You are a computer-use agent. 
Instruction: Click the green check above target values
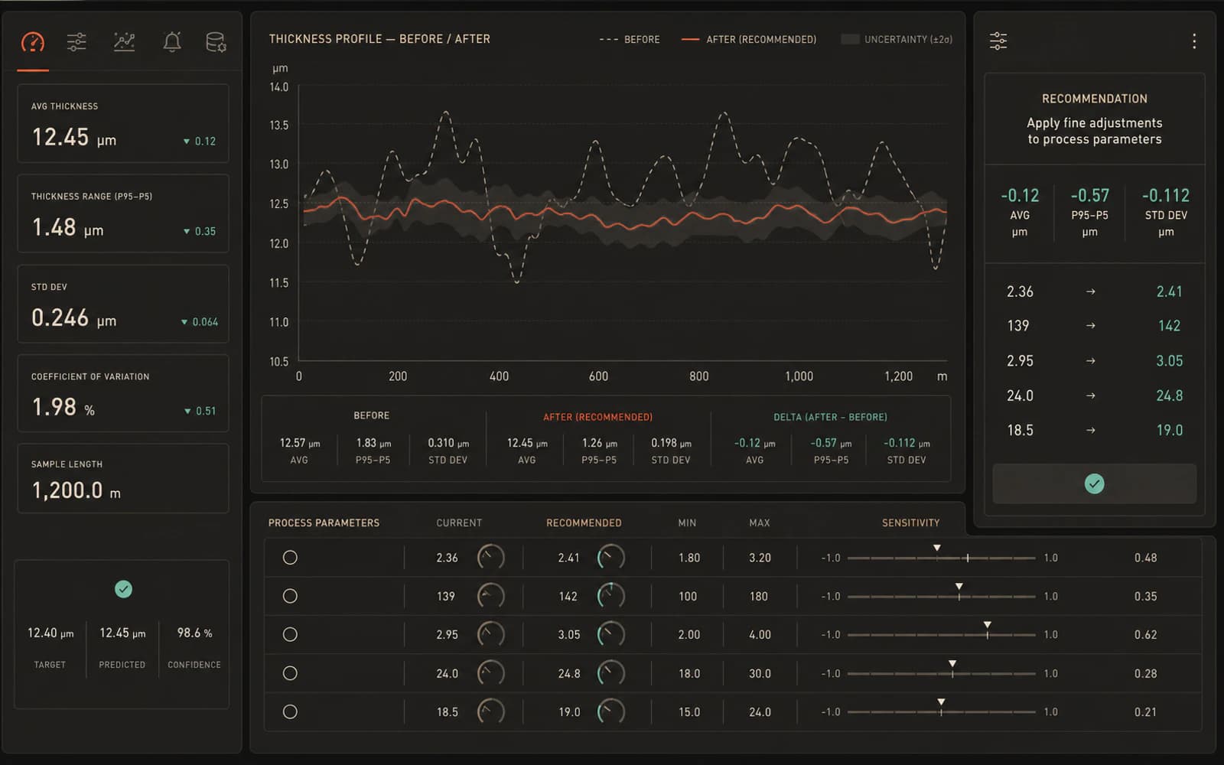tap(123, 589)
